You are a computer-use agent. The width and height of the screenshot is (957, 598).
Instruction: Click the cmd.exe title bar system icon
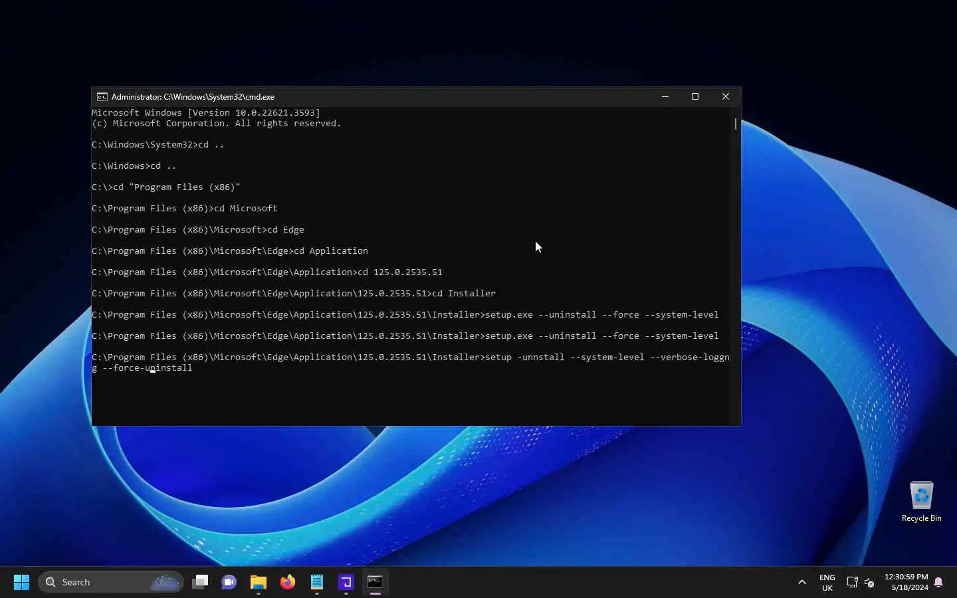(102, 96)
